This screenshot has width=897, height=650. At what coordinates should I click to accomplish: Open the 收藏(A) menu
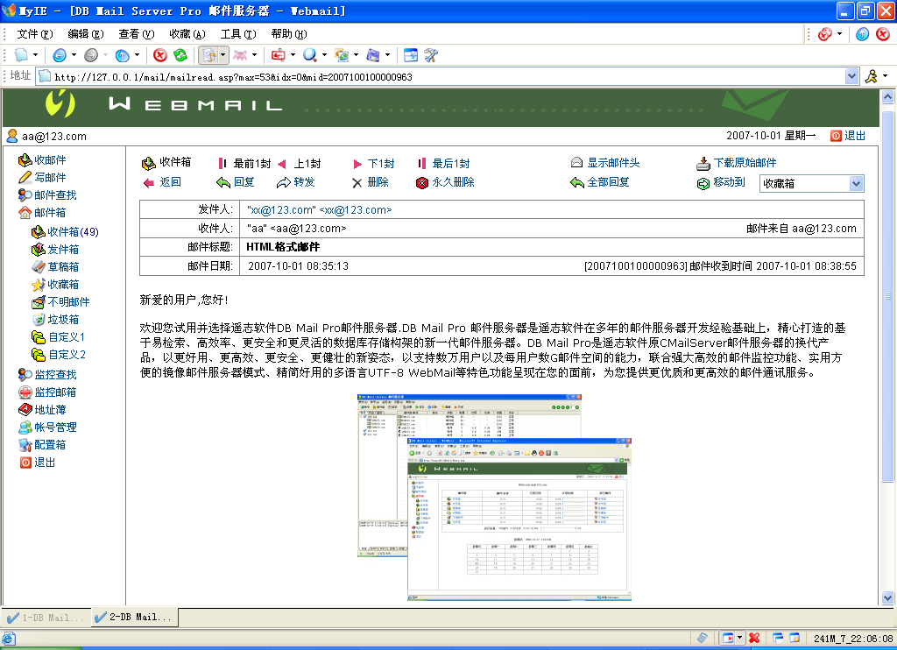[x=187, y=34]
